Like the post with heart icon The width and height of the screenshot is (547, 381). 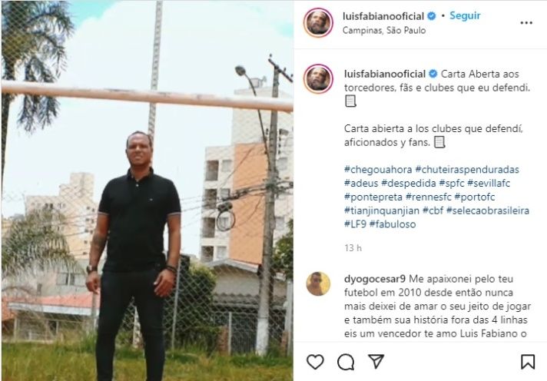(315, 362)
